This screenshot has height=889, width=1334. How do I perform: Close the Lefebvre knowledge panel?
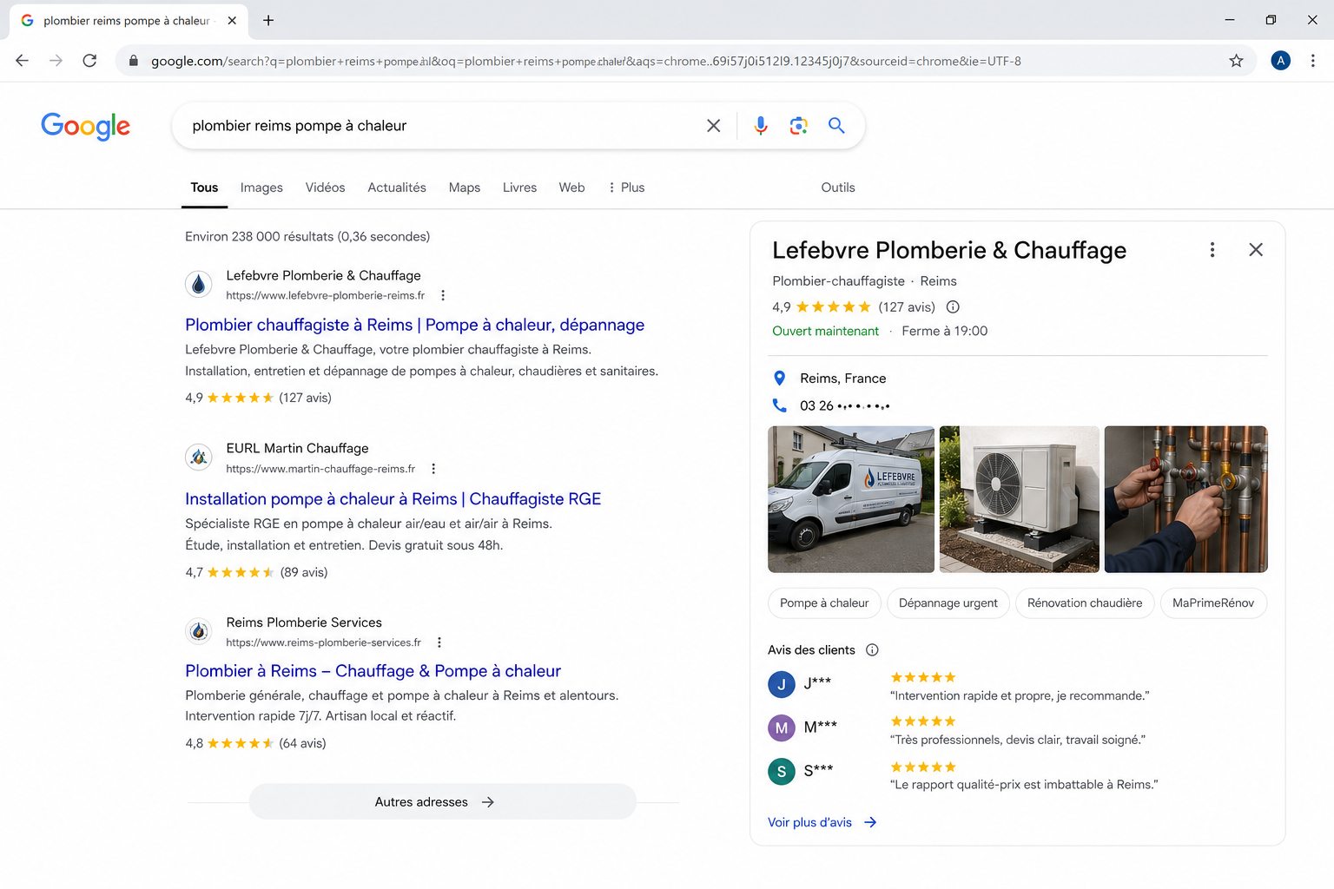coord(1256,250)
